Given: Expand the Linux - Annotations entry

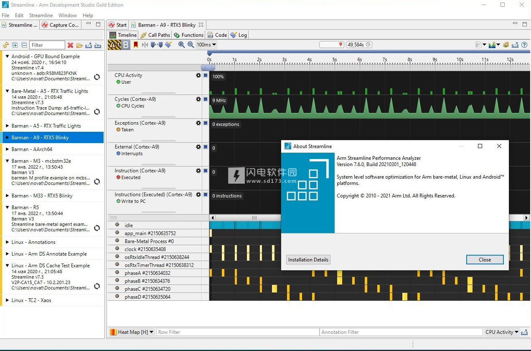Looking at the screenshot, I should [x=7, y=242].
